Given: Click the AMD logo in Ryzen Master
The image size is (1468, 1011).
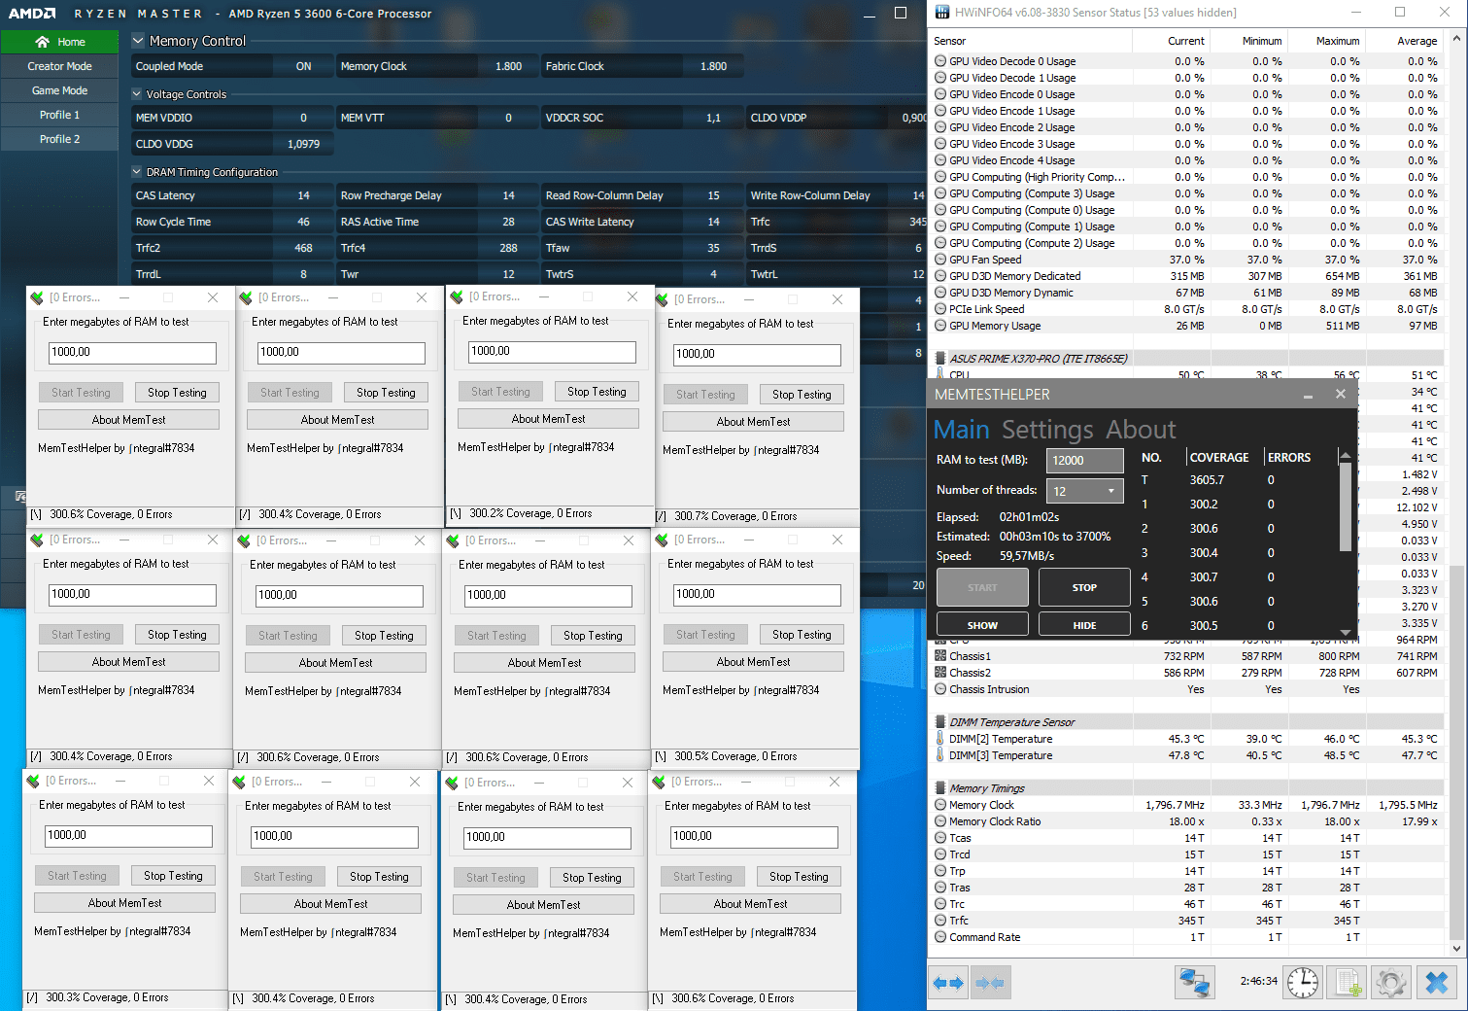Looking at the screenshot, I should [32, 14].
